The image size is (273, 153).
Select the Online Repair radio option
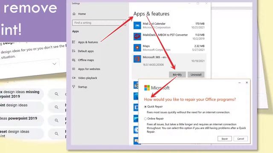pos(145,119)
